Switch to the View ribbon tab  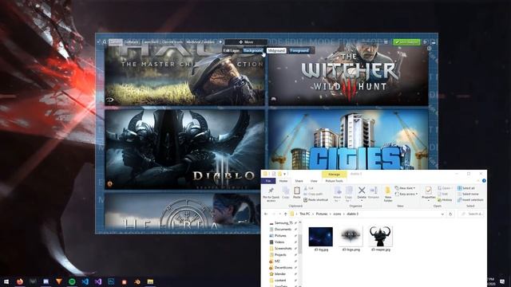(314, 181)
